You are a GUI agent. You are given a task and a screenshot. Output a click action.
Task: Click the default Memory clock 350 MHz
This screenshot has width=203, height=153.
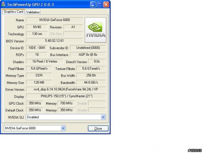[x=66, y=110]
